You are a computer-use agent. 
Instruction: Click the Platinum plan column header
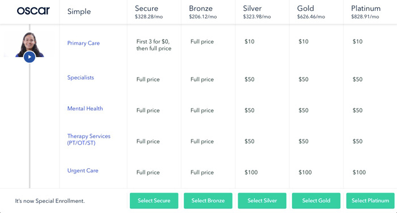pos(366,12)
